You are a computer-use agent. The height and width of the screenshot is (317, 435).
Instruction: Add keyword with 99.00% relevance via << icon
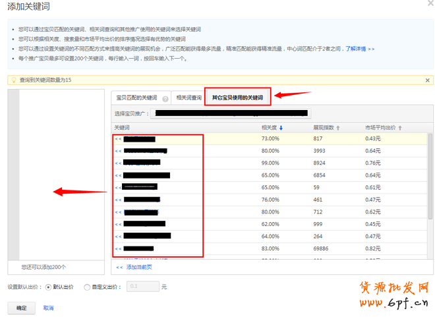118,161
